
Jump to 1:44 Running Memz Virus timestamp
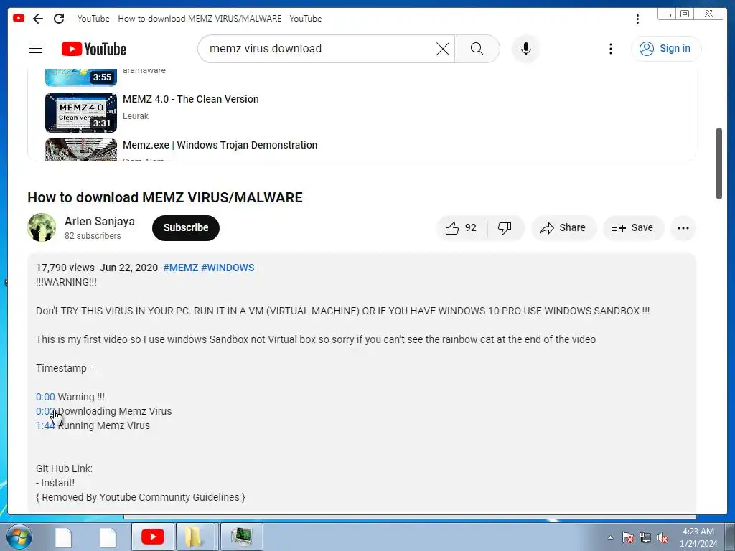pyautogui.click(x=45, y=425)
